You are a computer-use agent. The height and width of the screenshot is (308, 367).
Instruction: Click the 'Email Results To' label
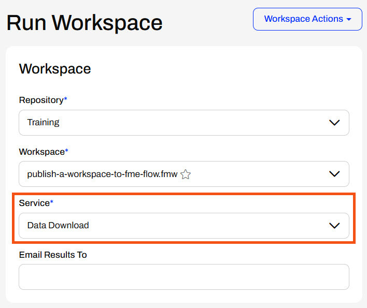coord(53,255)
